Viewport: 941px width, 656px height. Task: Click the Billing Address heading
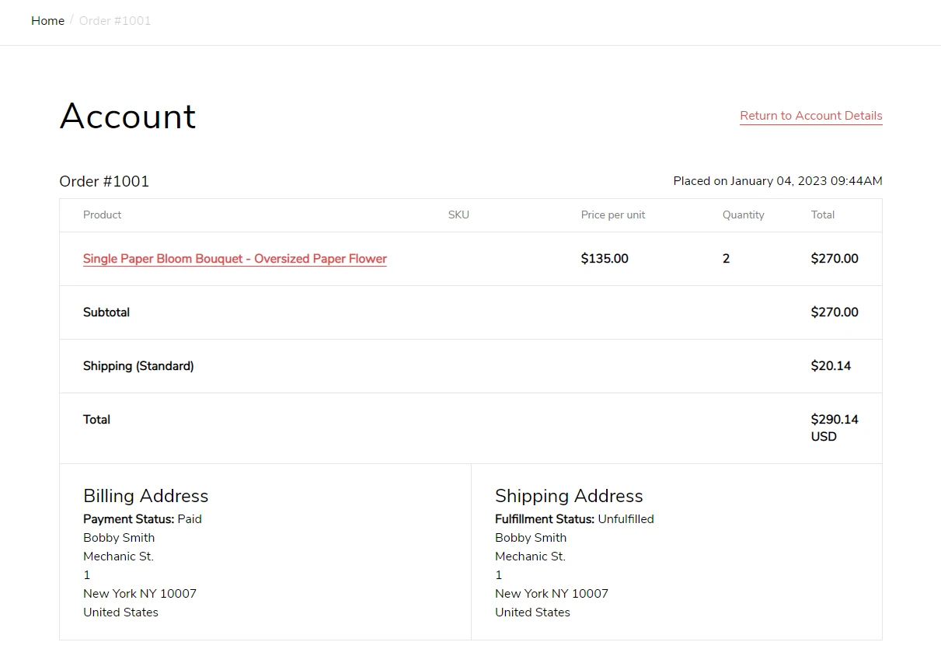click(146, 496)
